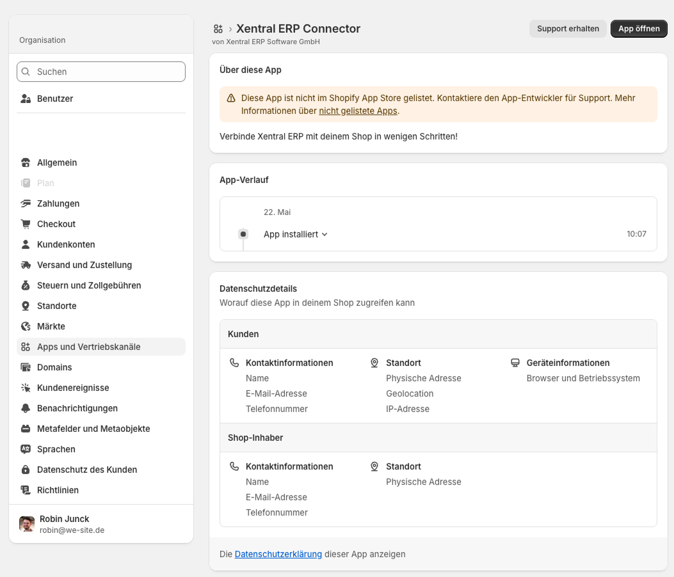Screen dimensions: 674x577
Task: Click the search magnifier icon
Action: (x=26, y=72)
